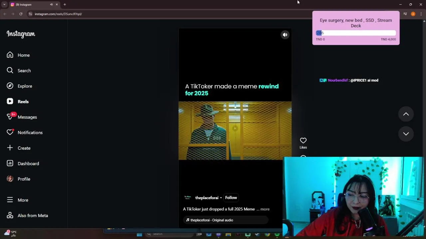Screen dimensions: 426x239
Task: Open Profile via the avatar picture
Action: coord(10,179)
